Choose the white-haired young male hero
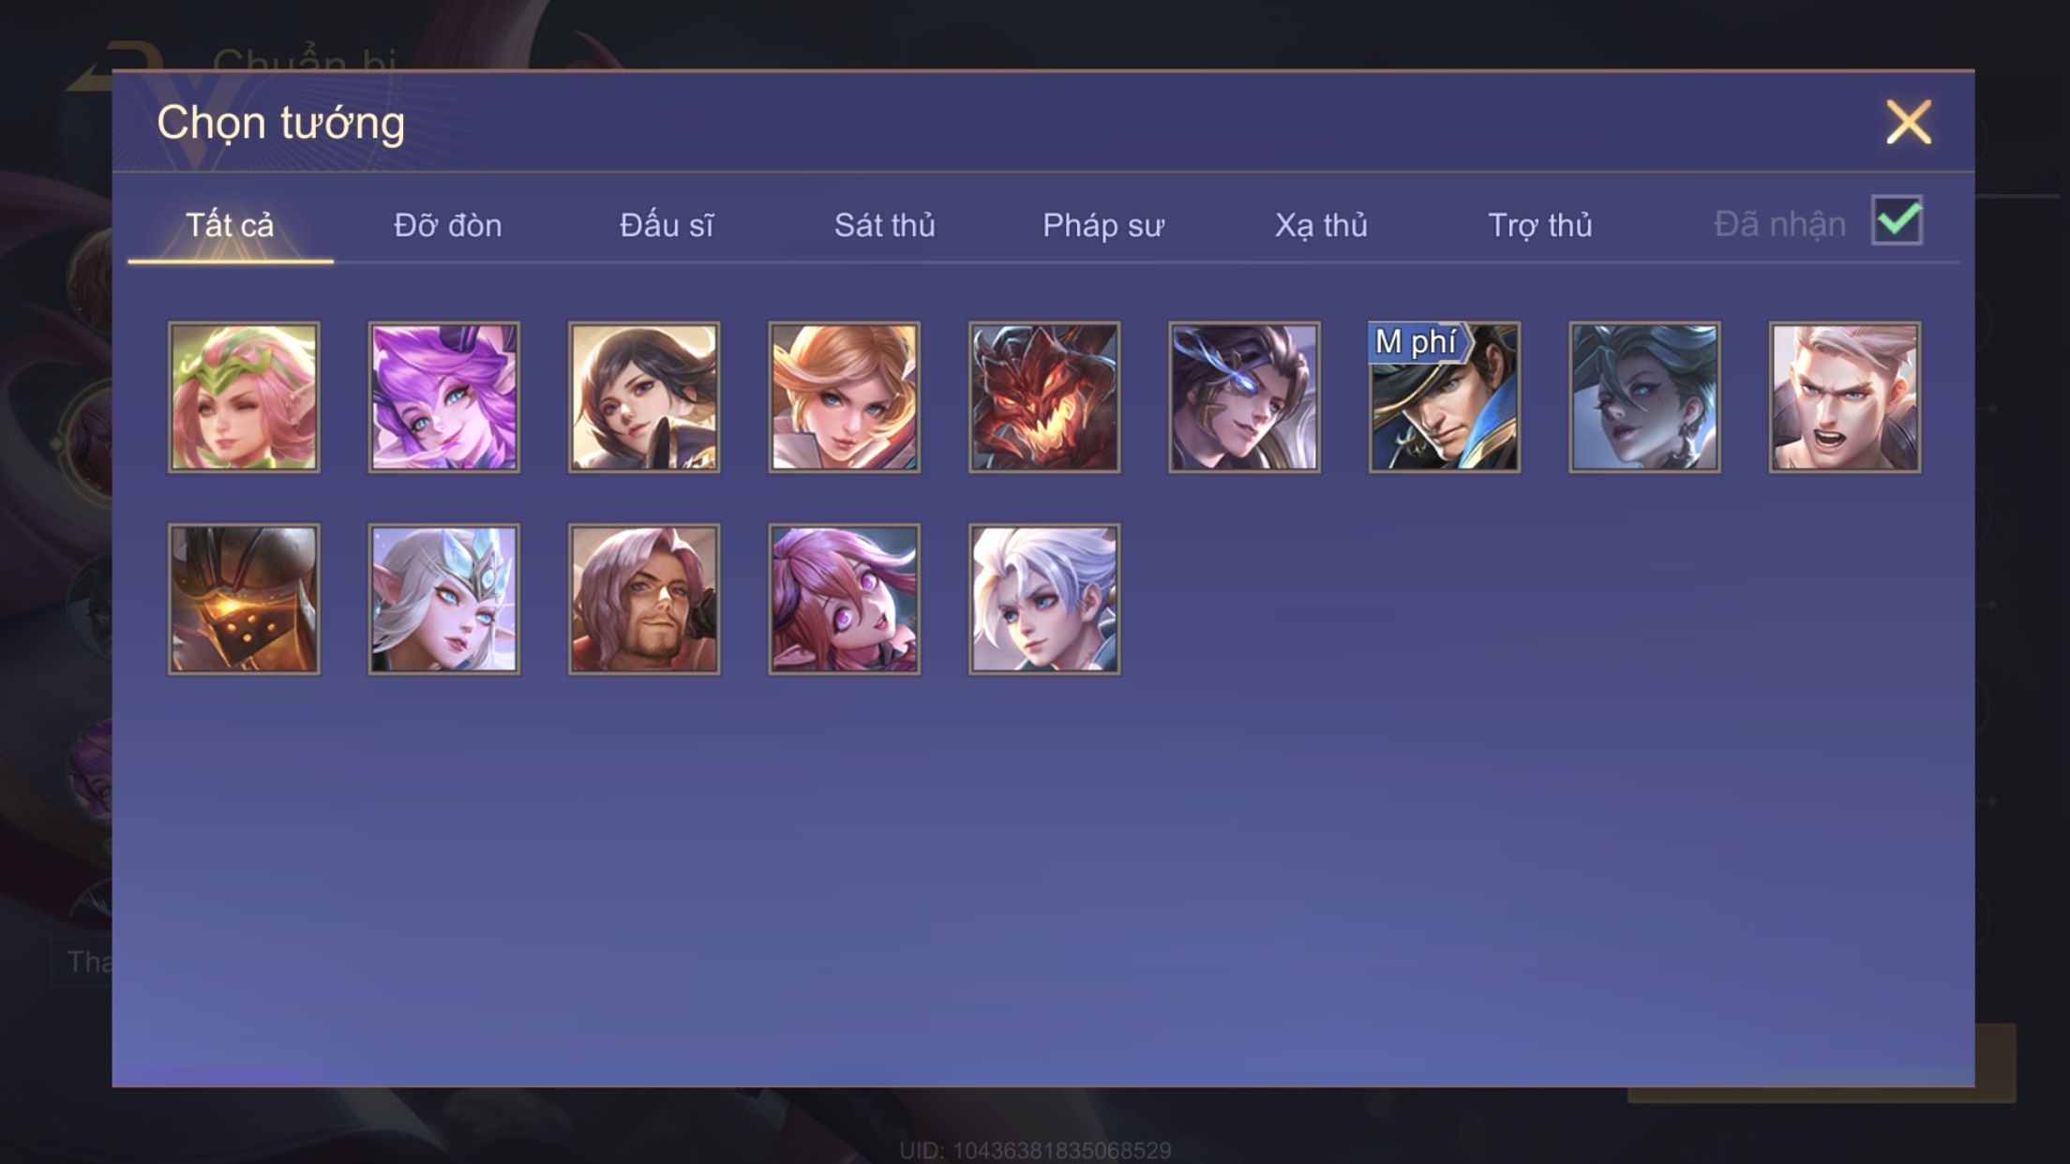 click(1044, 599)
